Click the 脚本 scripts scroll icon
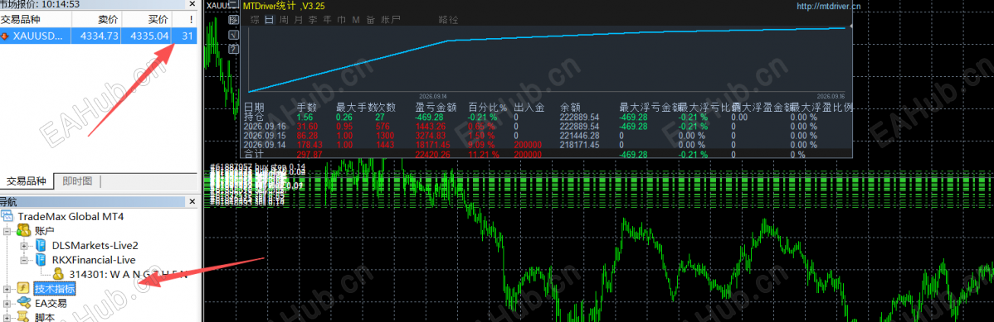 [x=24, y=316]
